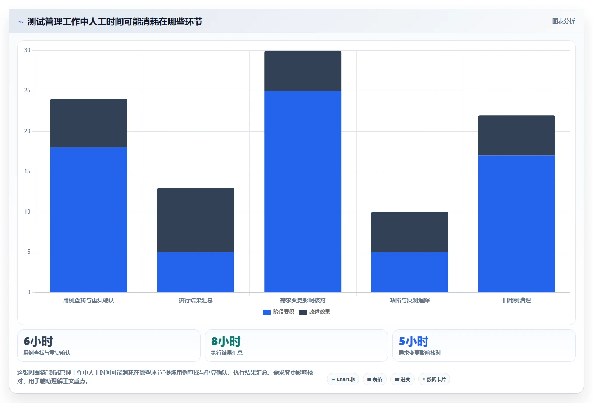Screen dimensions: 593x403
Task: Open the 6小时 用例查找与重复确认 stat card
Action: [x=109, y=346]
